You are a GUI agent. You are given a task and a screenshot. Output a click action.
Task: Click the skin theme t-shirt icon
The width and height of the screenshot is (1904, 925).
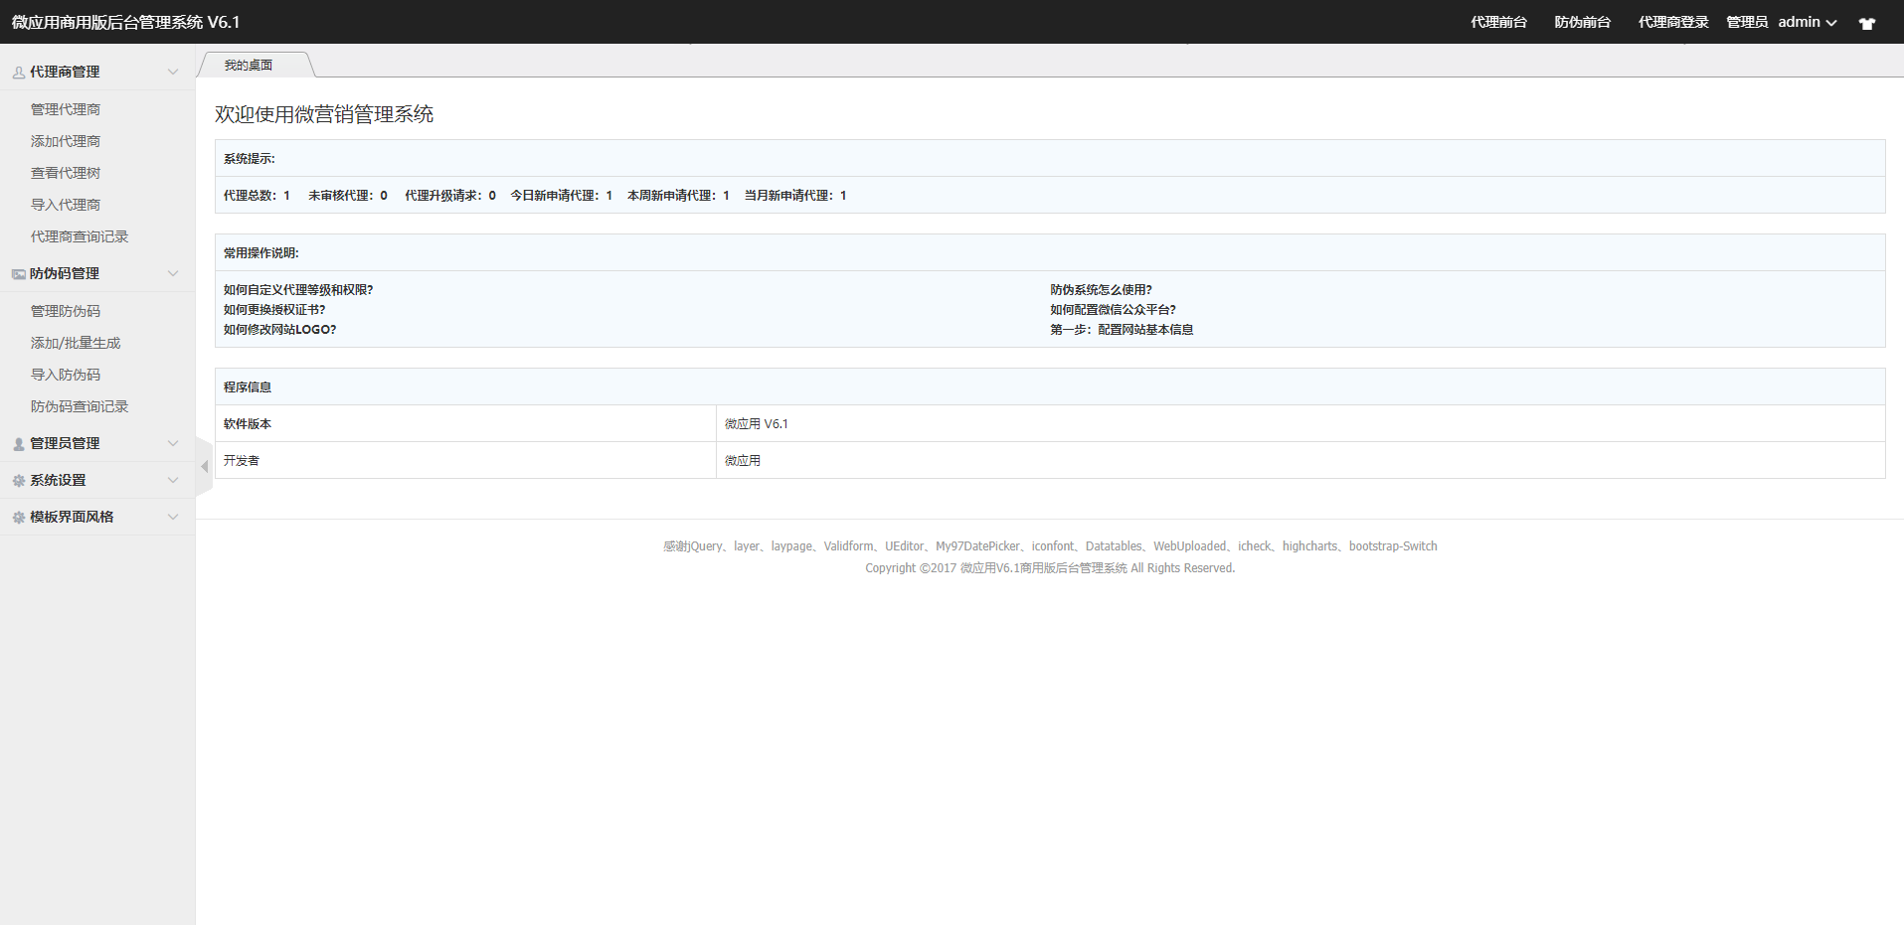[x=1866, y=23]
